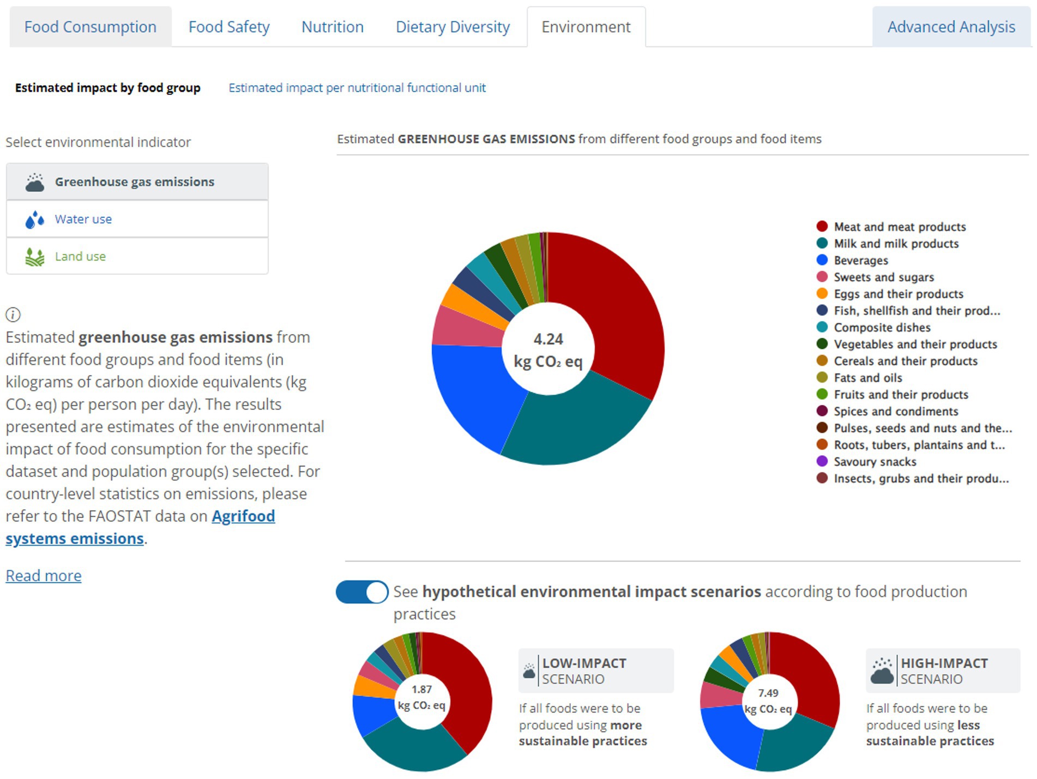Click the Beverages legend color dot
Screen dimensions: 1037x779
[822, 261]
